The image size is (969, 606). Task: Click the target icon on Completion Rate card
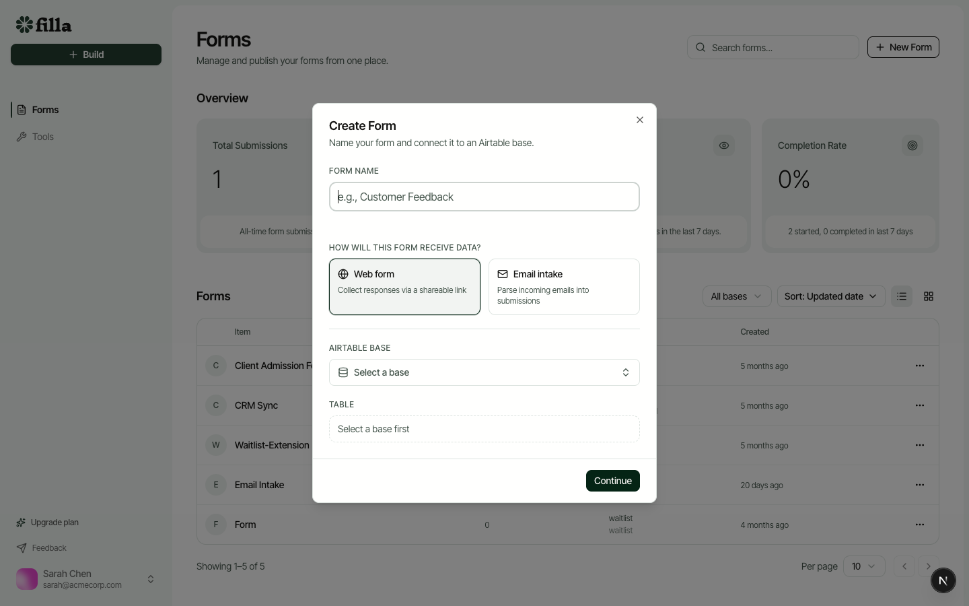click(x=912, y=145)
